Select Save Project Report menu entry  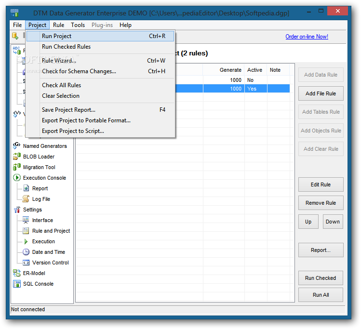coord(100,110)
